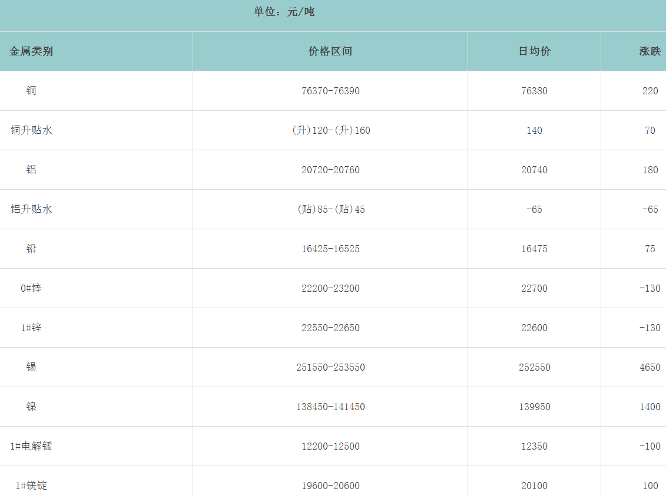
Task: Click 铝升贴水 price range (贴)85-(贴)45
Action: (x=330, y=209)
